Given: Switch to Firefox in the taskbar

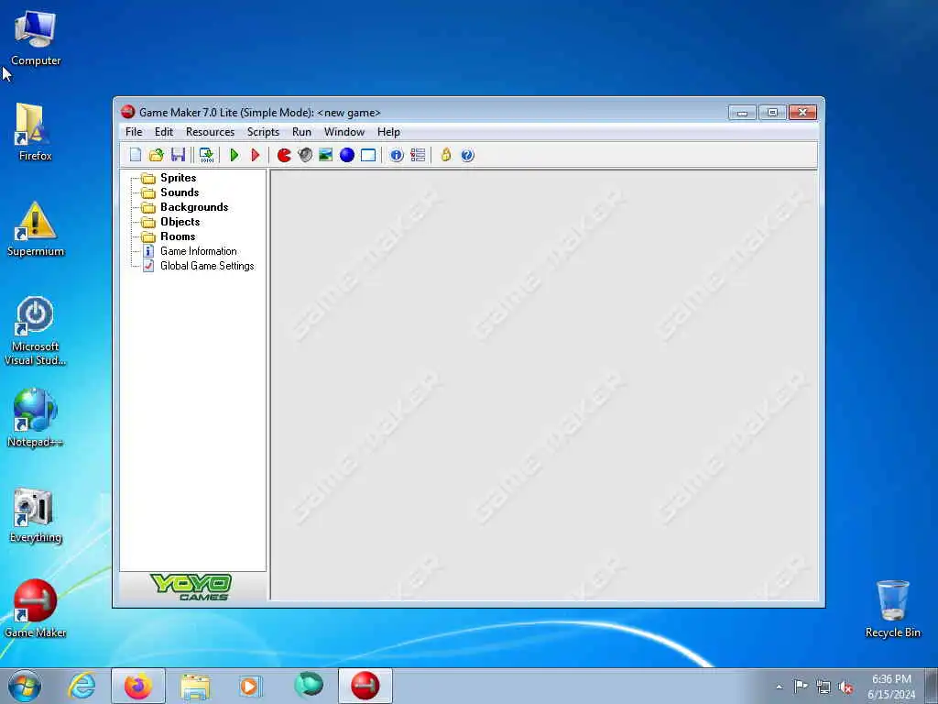Looking at the screenshot, I should pyautogui.click(x=138, y=686).
